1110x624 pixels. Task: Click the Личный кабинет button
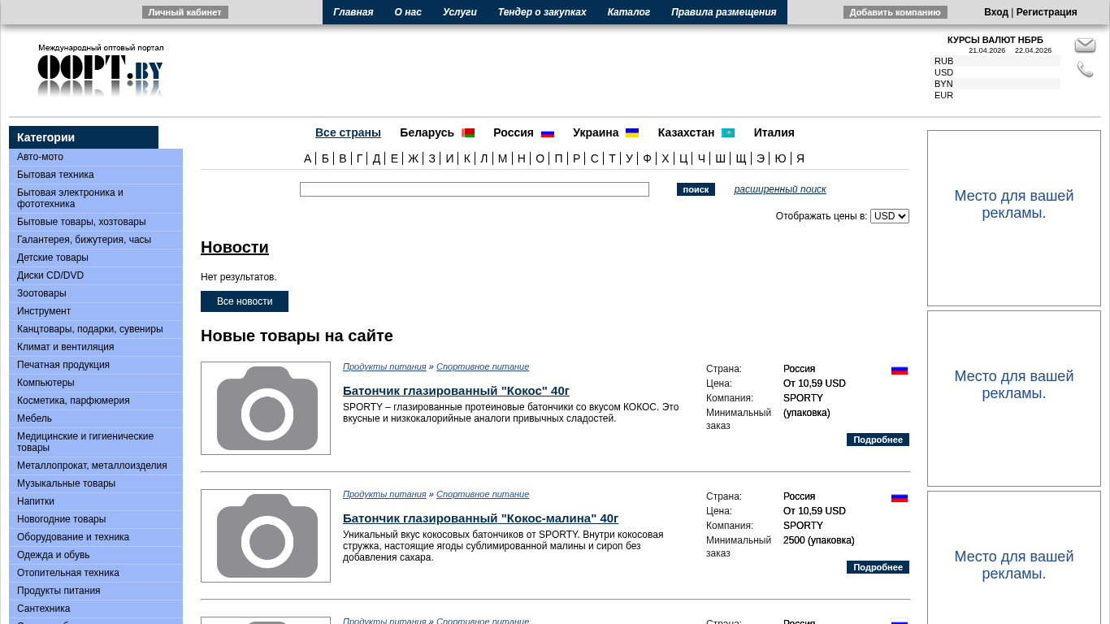coord(185,12)
